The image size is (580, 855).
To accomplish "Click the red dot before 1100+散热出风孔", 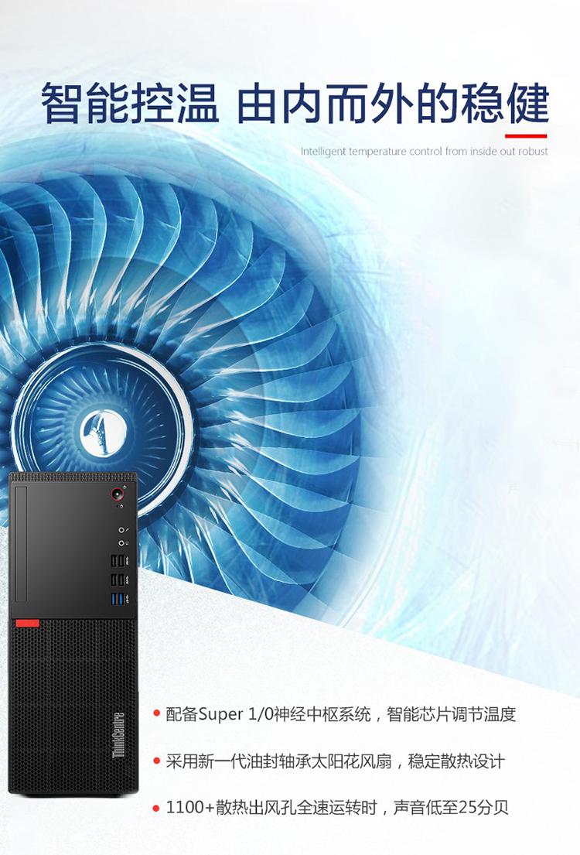I will point(156,808).
